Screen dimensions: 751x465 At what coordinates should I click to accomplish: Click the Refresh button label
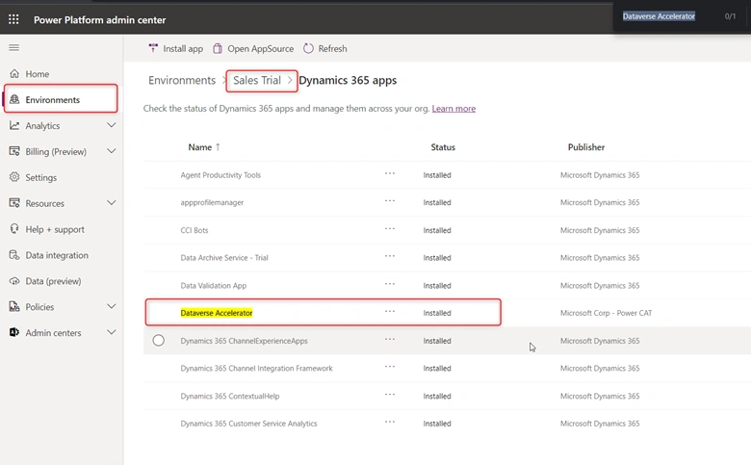pos(332,48)
